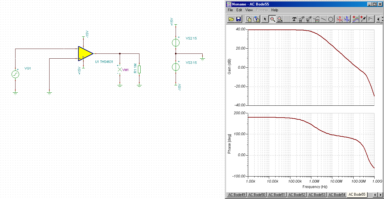Enable cursor b on the diagram
Screen dimensions: 384x199
tap(347, 19)
